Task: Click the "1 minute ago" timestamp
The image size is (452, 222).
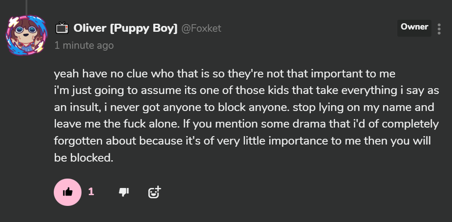Action: (83, 45)
